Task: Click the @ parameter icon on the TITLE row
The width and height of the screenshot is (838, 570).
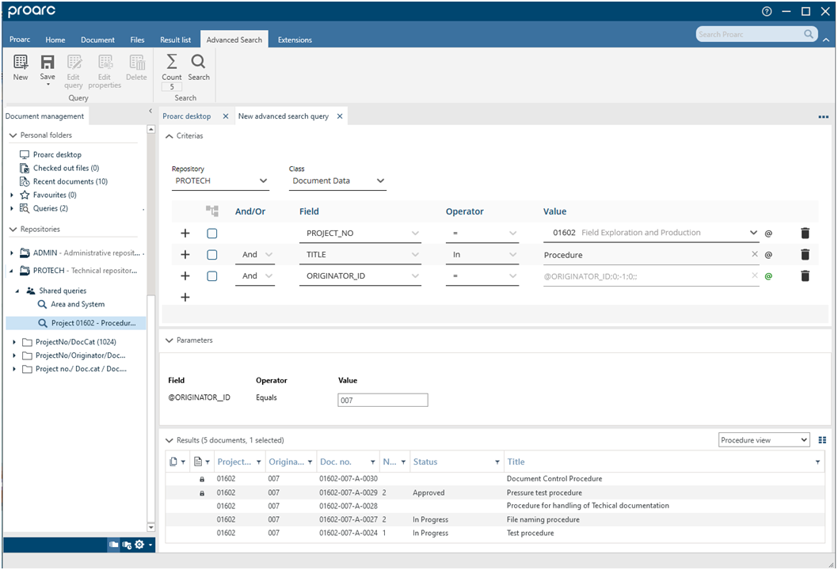Action: [x=768, y=254]
